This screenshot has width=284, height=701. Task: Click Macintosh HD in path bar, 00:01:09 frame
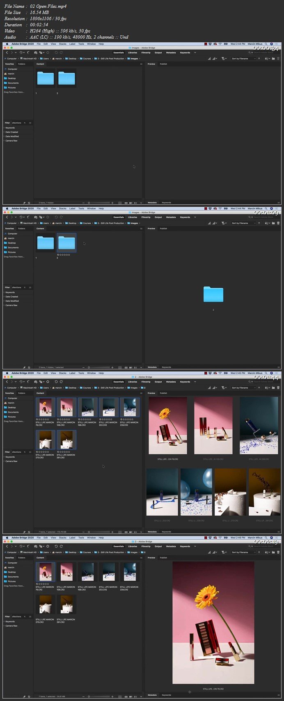(x=29, y=223)
